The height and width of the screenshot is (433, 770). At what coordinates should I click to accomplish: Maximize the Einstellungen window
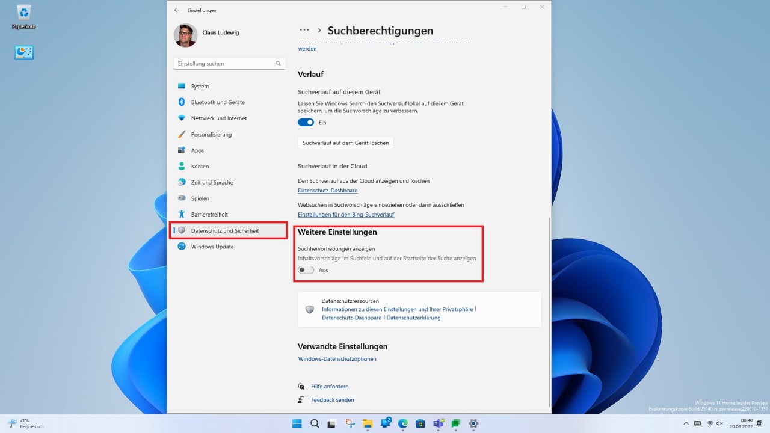(523, 7)
